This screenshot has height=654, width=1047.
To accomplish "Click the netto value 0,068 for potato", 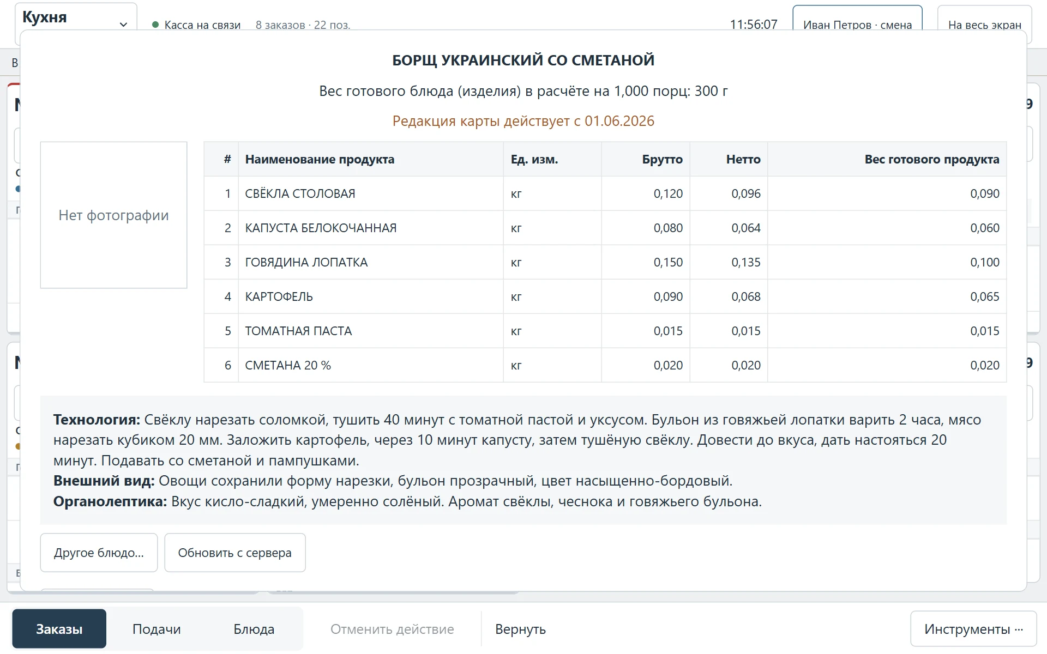I will (745, 296).
